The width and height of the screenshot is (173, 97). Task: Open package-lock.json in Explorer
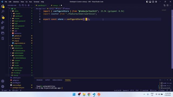(x=18, y=88)
